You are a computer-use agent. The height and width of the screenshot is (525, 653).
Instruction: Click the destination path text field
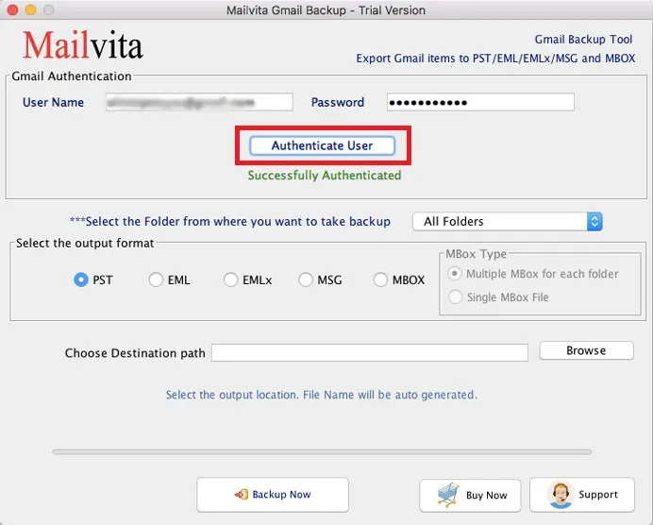coord(369,353)
